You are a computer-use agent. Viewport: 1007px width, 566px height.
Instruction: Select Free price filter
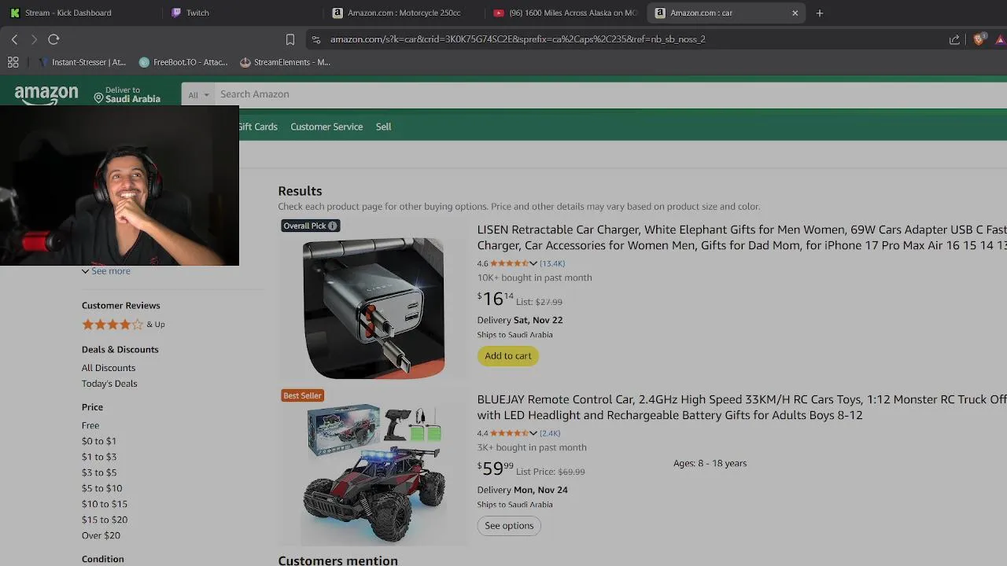pos(90,425)
